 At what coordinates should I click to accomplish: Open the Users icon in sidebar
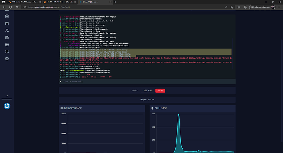tap(7, 30)
